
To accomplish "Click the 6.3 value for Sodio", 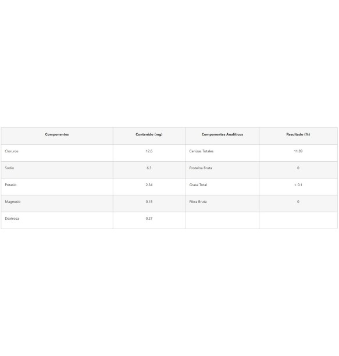I will [149, 168].
